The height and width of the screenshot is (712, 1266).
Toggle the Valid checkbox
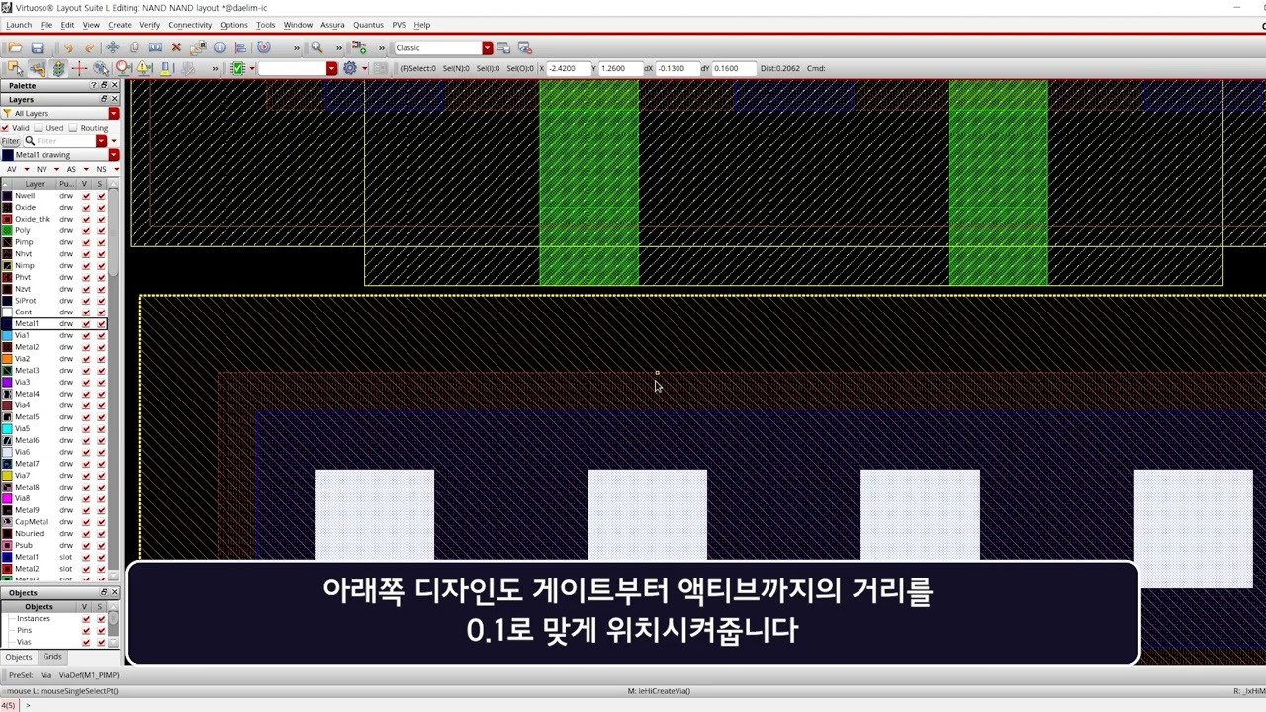coord(6,128)
